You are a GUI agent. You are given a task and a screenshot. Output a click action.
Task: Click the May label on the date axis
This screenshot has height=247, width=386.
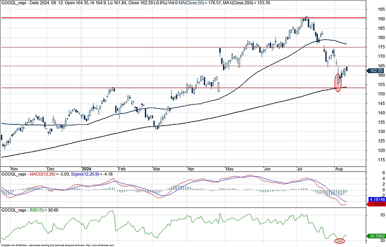coord(230,169)
